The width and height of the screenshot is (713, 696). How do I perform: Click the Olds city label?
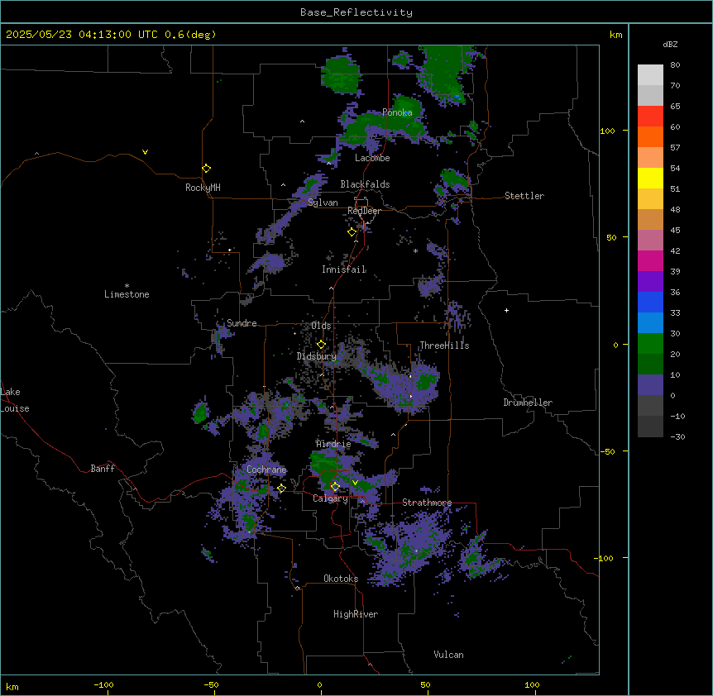[321, 326]
